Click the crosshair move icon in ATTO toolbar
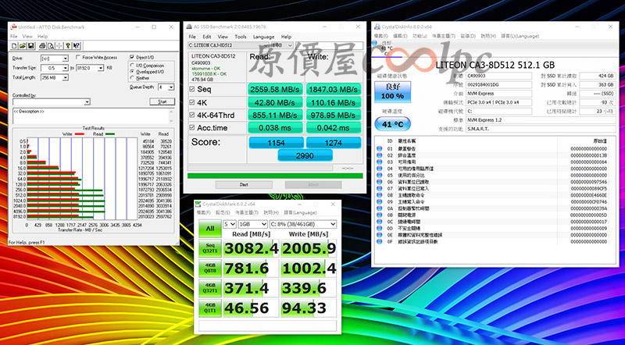The height and width of the screenshot is (345, 625). tap(59, 46)
